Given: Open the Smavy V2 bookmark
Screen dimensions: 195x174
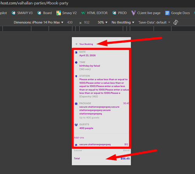Looking at the screenshot, I should [x=66, y=13].
